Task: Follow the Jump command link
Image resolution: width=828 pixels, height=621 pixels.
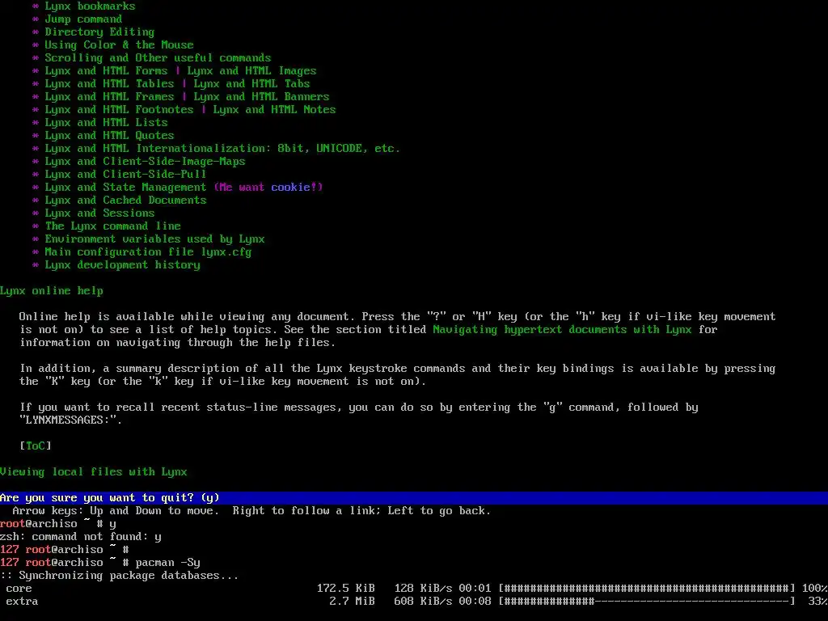Action: [83, 19]
